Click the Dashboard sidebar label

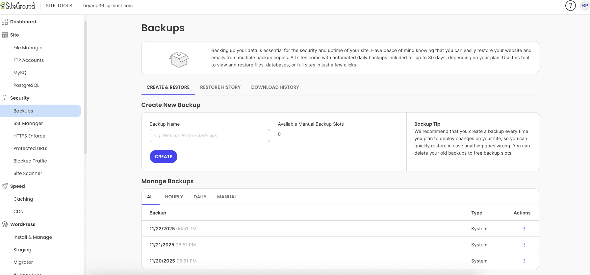[23, 22]
